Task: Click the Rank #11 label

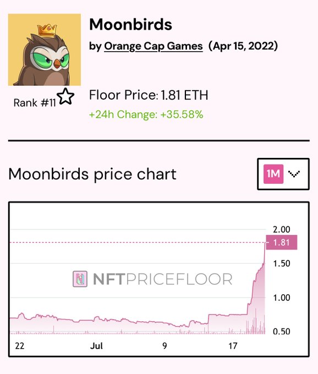Action: (35, 103)
